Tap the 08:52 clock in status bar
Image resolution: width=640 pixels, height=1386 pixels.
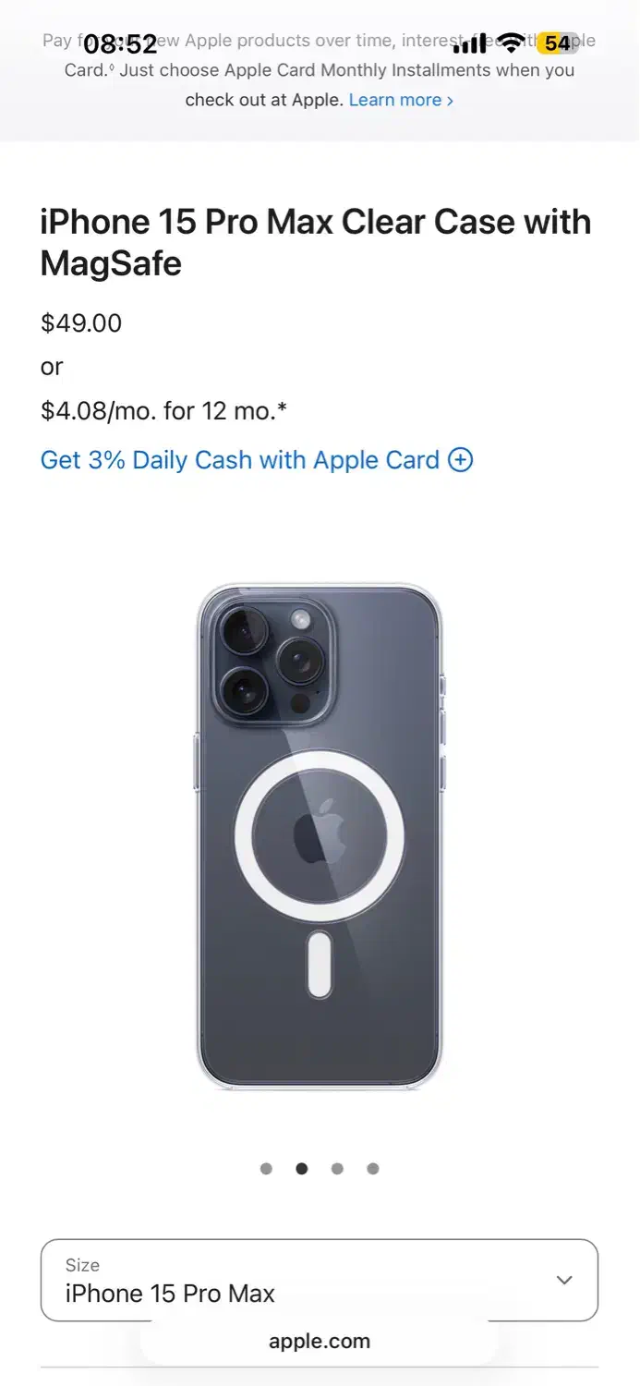pos(121,43)
